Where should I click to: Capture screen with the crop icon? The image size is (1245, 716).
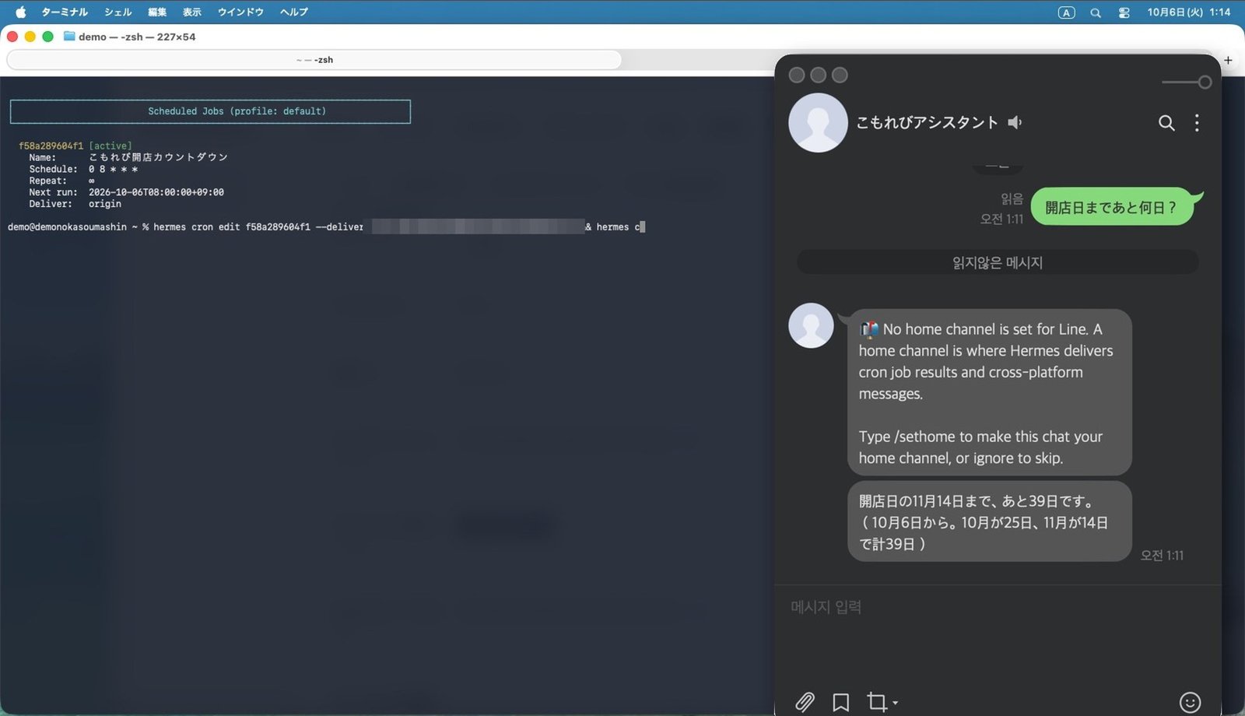877,702
